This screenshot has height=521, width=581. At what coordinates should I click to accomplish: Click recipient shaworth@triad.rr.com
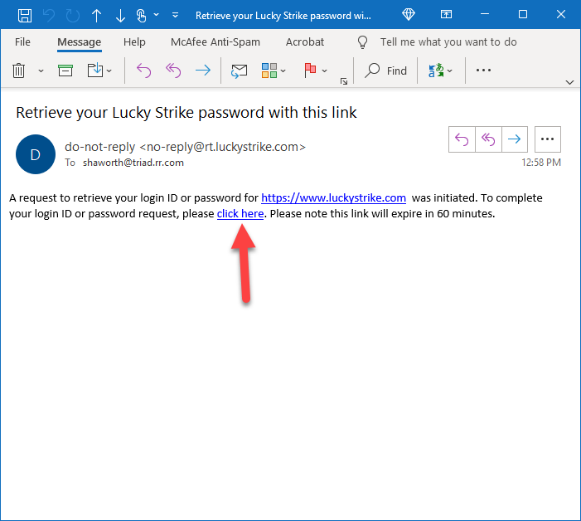pos(133,163)
